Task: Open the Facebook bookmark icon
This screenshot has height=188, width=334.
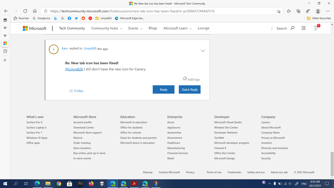Action: (x=69, y=18)
